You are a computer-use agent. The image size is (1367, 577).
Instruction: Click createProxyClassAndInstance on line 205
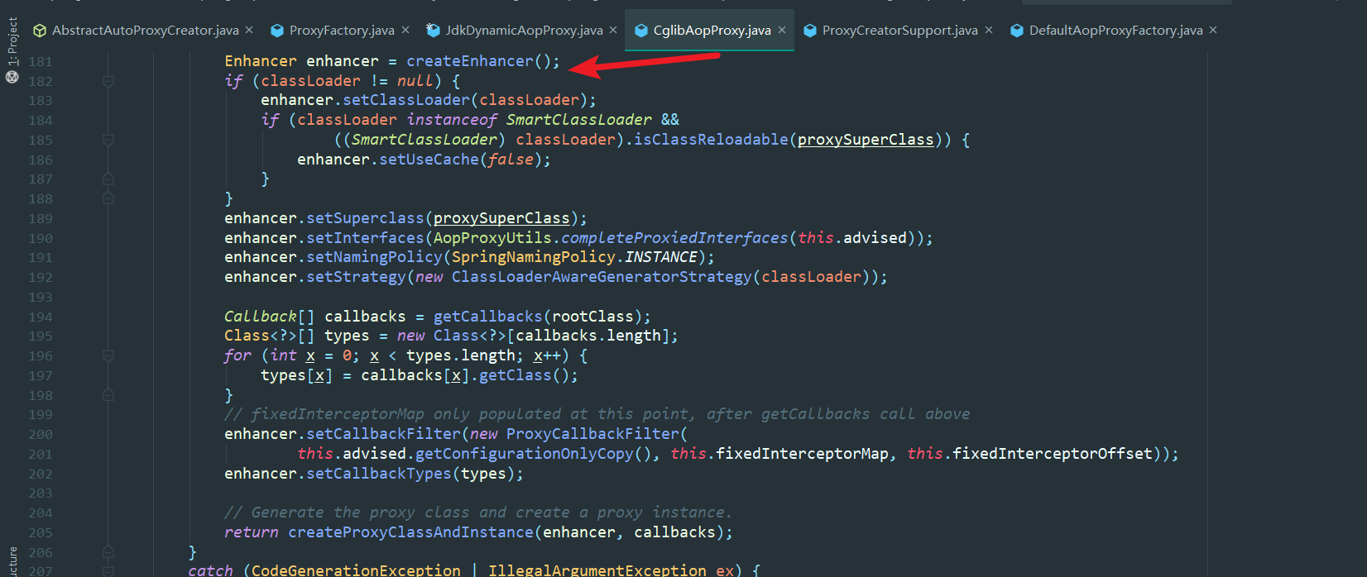point(410,532)
